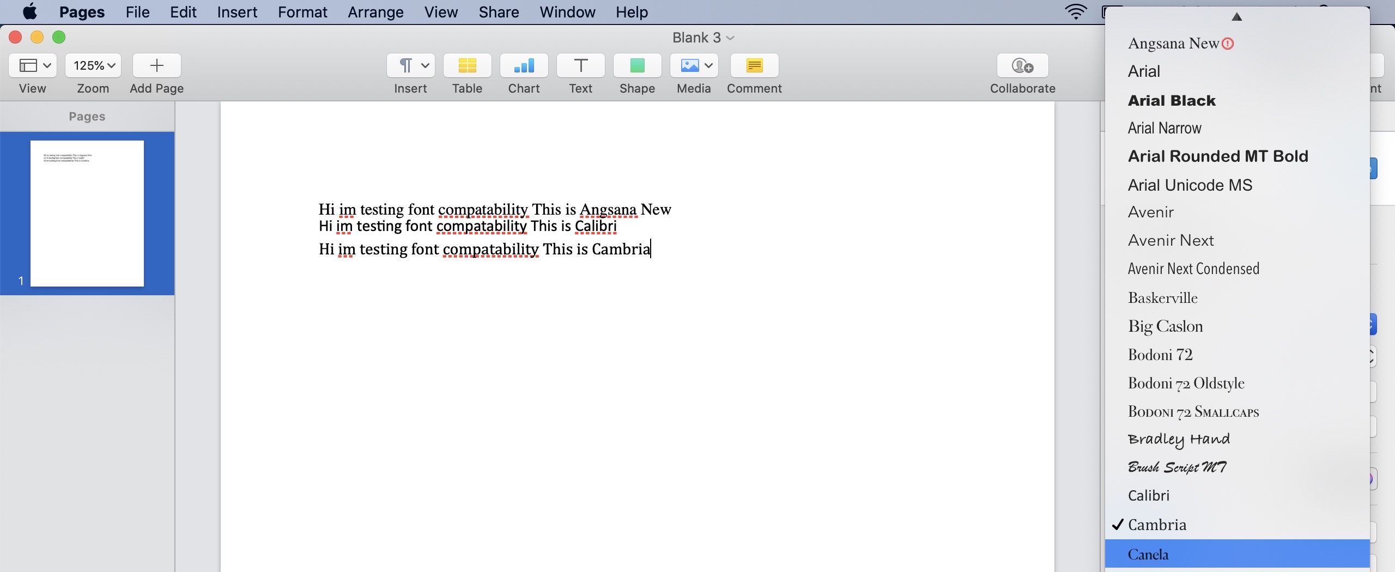Viewport: 1395px width, 572px height.
Task: Click the Add Page plus icon
Action: [x=156, y=65]
